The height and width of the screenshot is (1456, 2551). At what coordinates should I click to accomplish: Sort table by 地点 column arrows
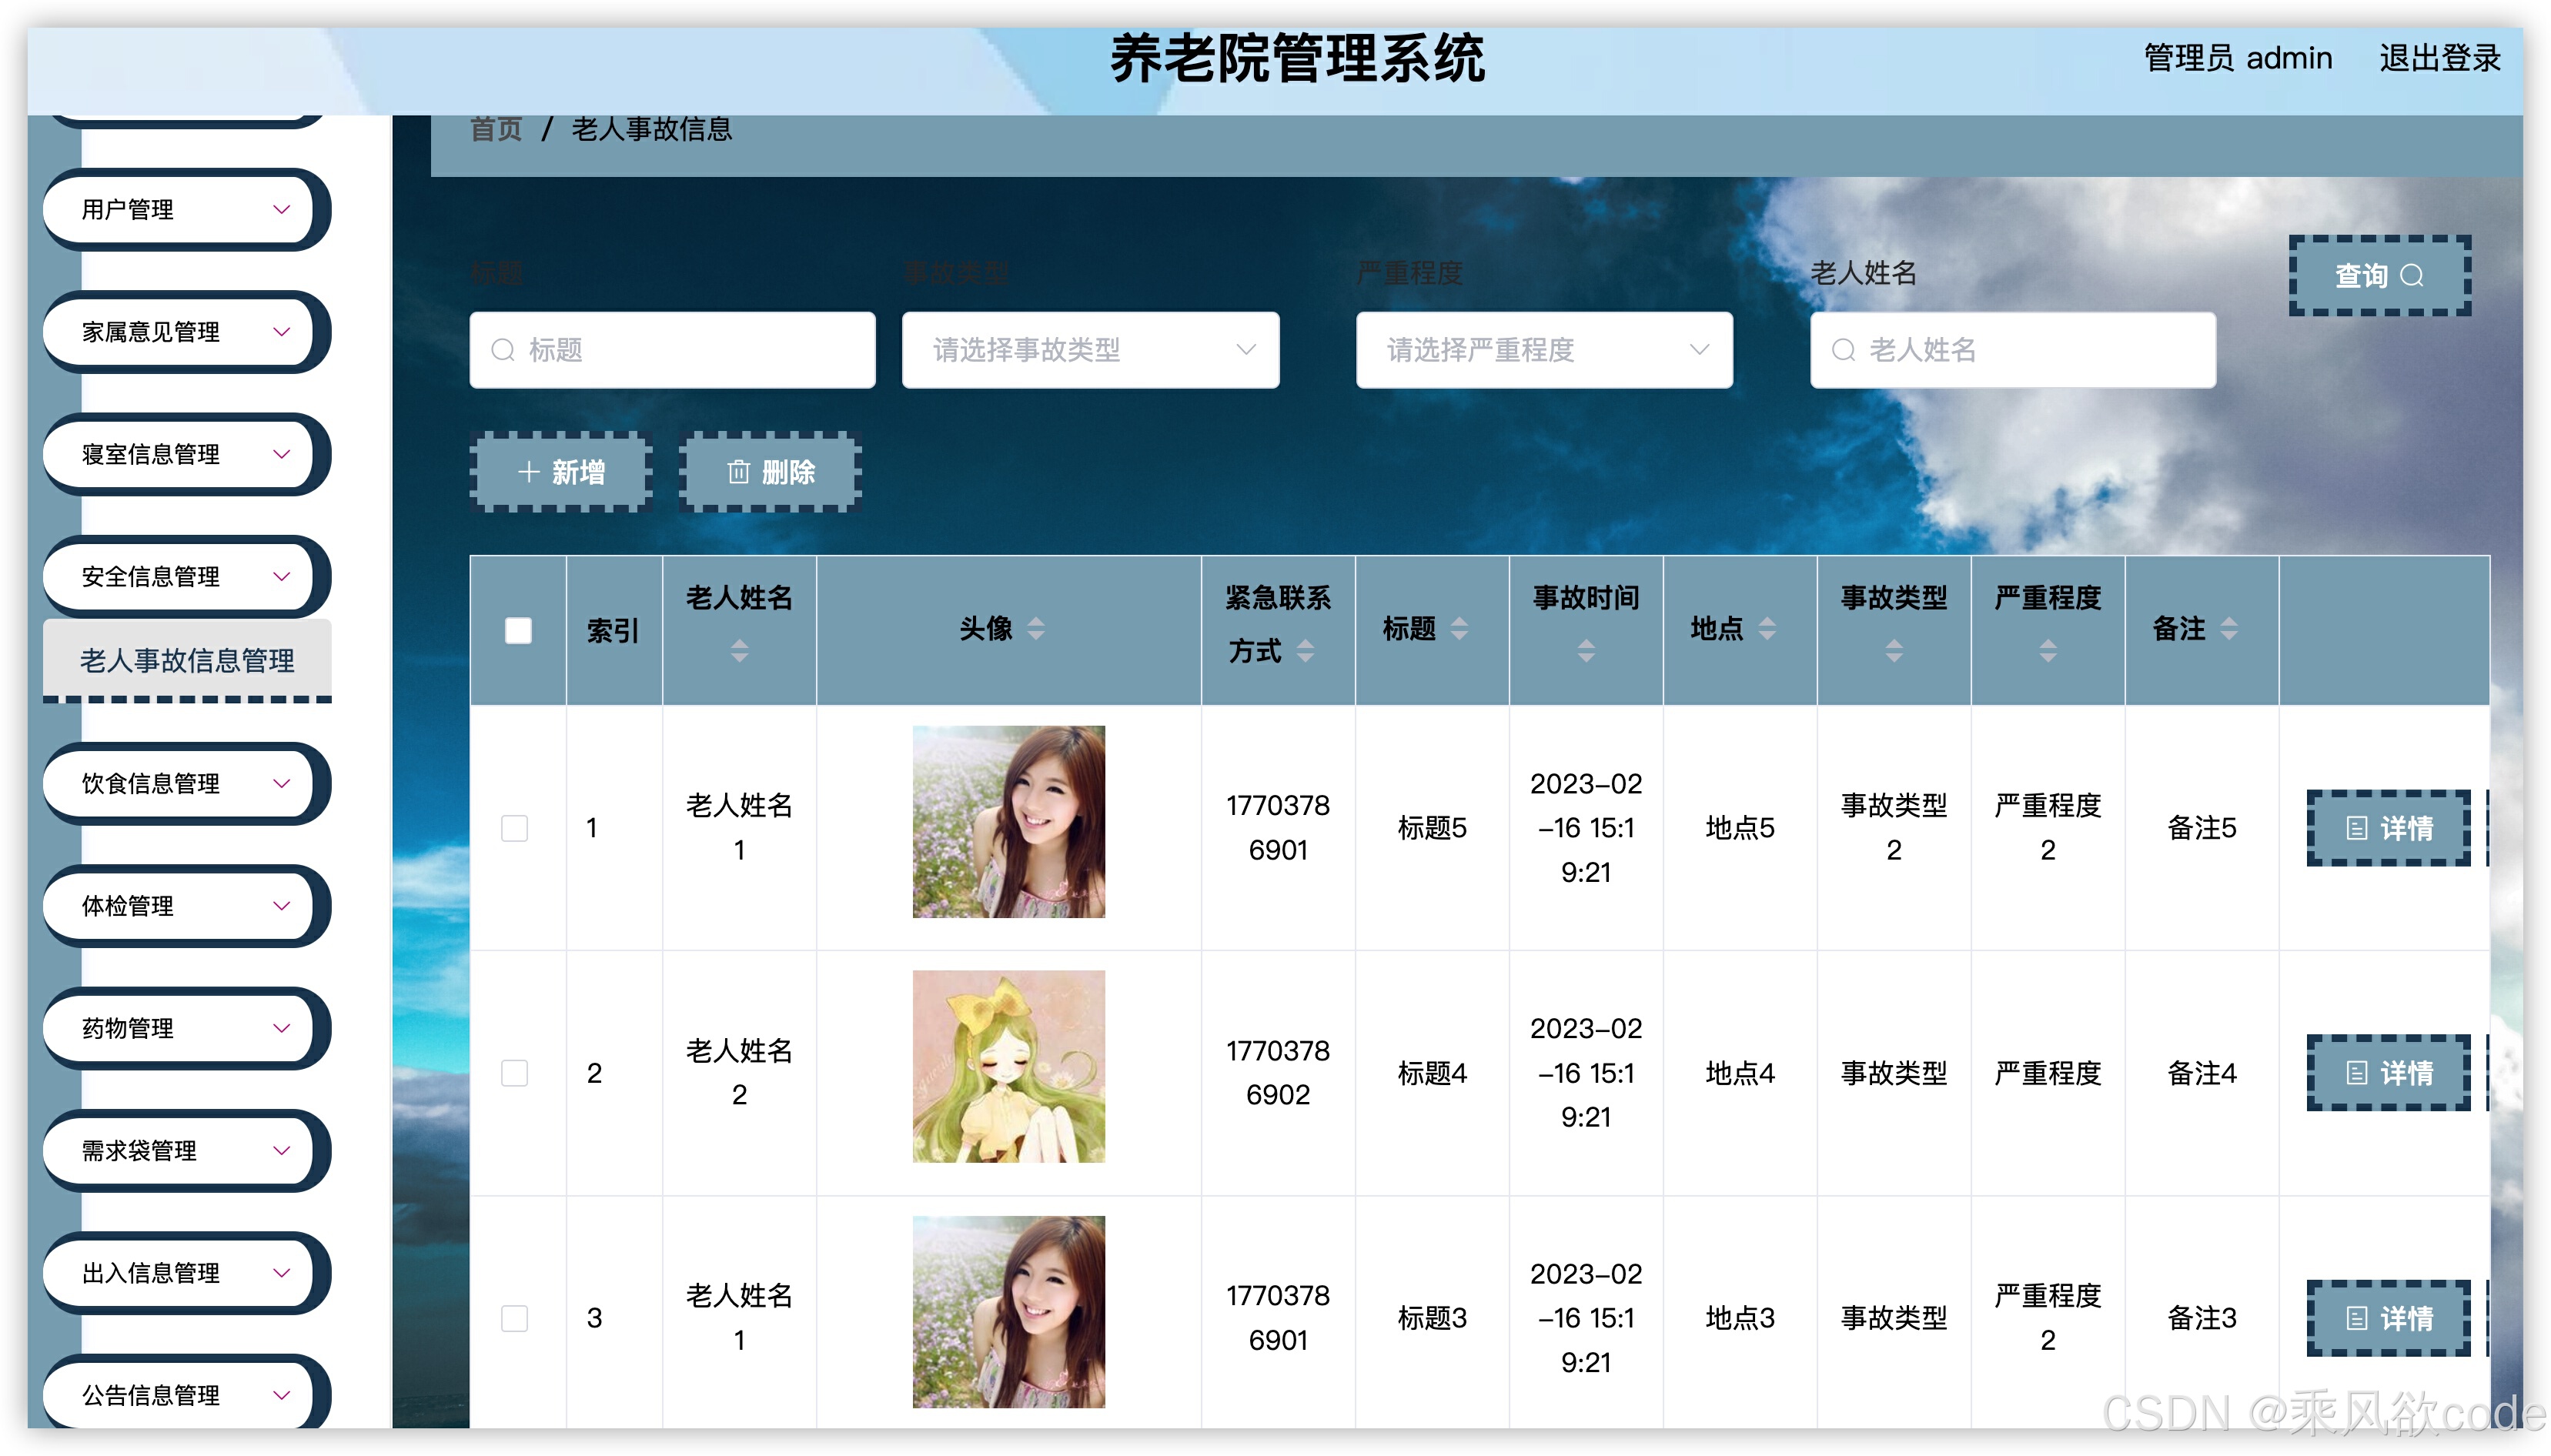[x=1767, y=629]
